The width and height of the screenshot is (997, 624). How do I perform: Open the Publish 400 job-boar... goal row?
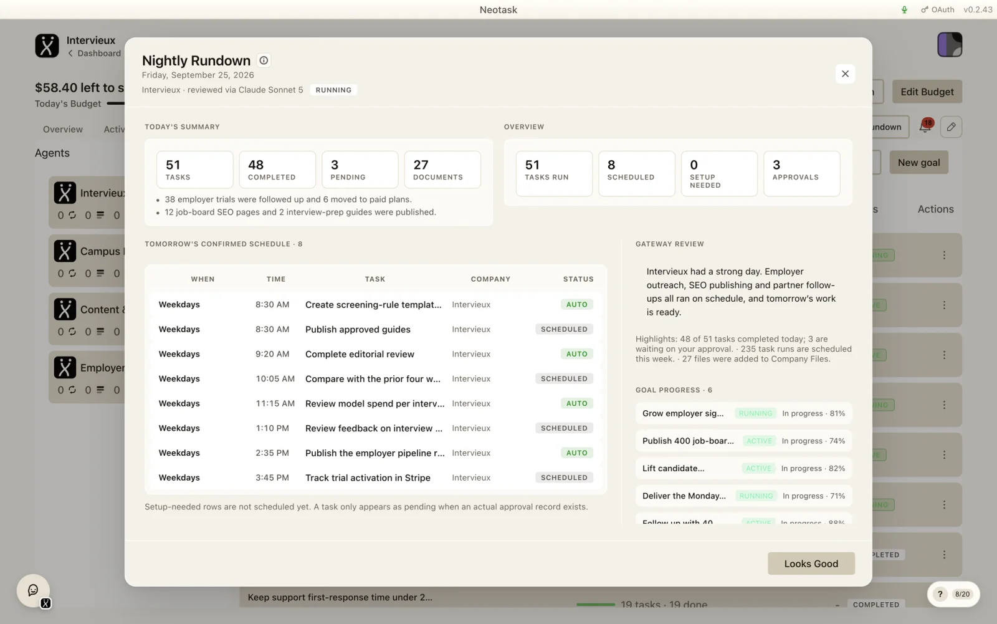click(x=743, y=441)
